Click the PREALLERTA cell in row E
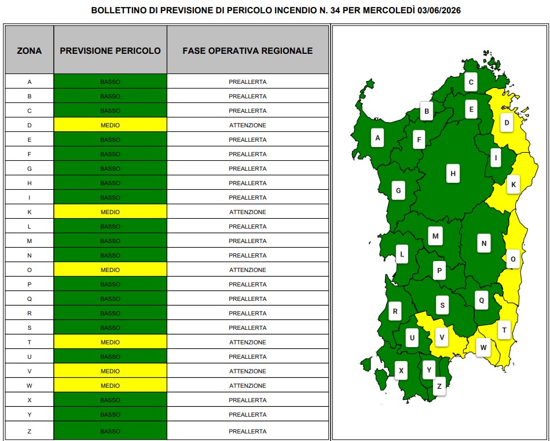This screenshot has height=441, width=550. point(248,139)
